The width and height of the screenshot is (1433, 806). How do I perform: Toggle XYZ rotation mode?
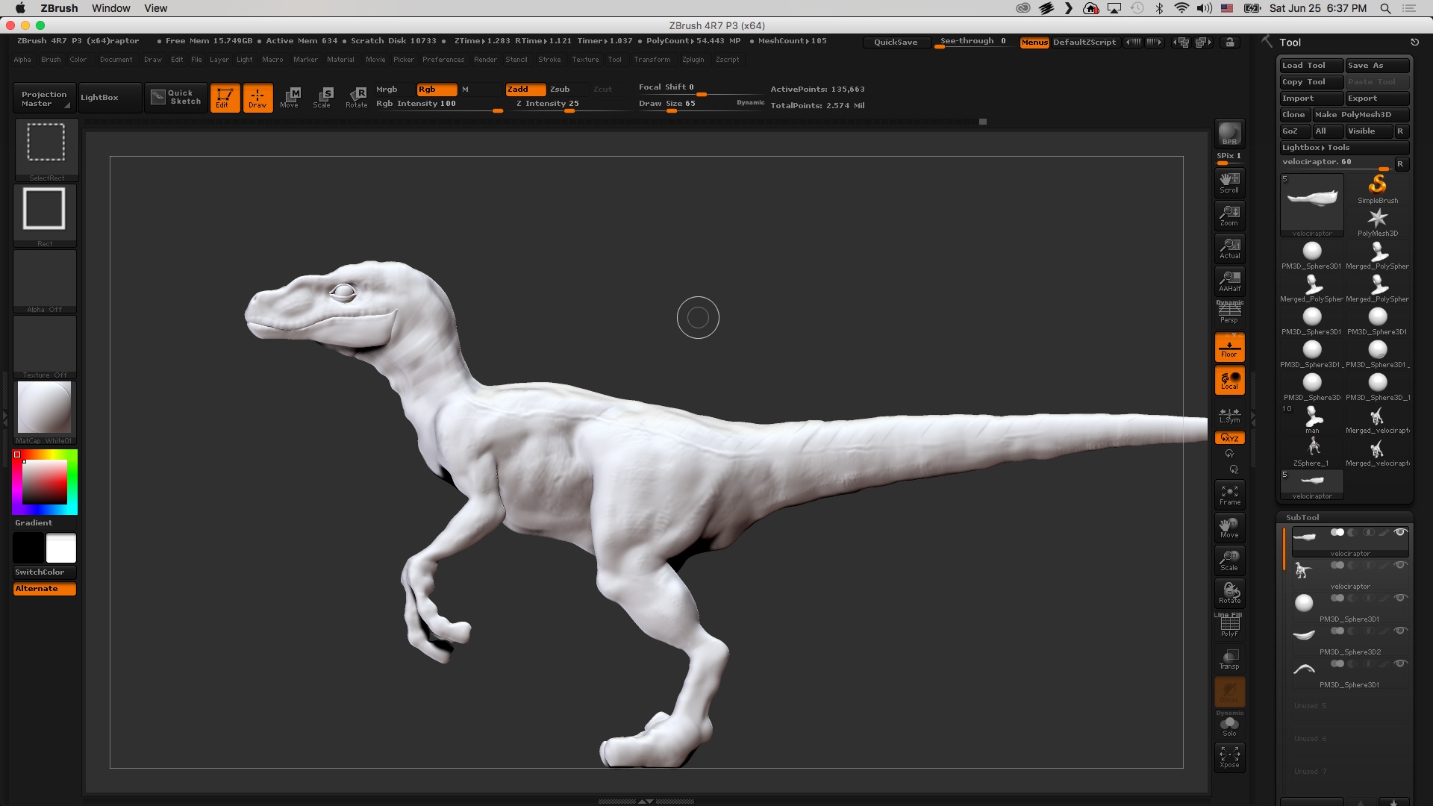(1229, 438)
